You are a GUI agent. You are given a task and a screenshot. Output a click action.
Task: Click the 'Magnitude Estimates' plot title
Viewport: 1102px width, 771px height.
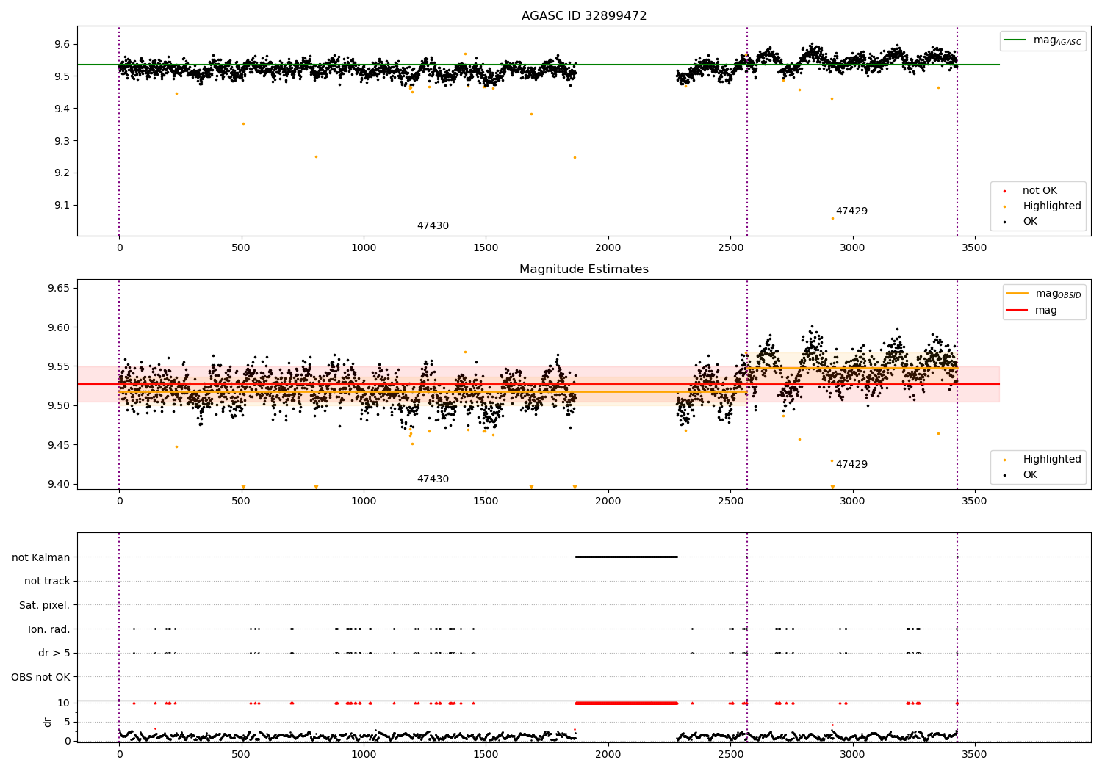coord(584,269)
